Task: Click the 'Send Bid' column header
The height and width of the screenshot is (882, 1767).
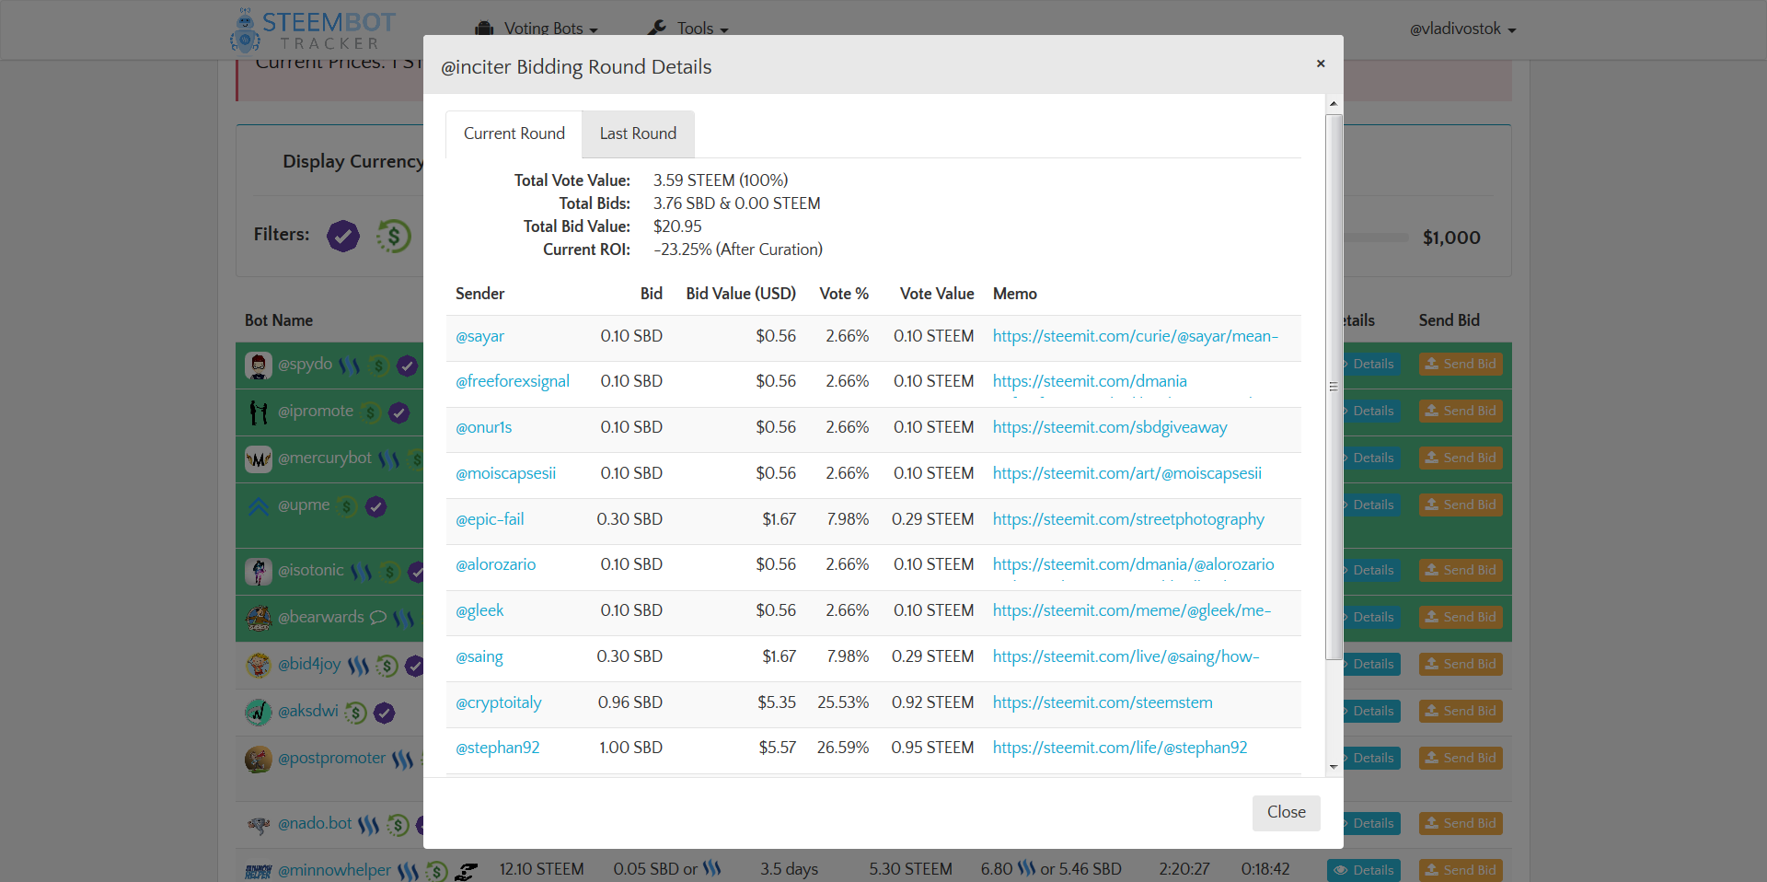Action: (1449, 320)
